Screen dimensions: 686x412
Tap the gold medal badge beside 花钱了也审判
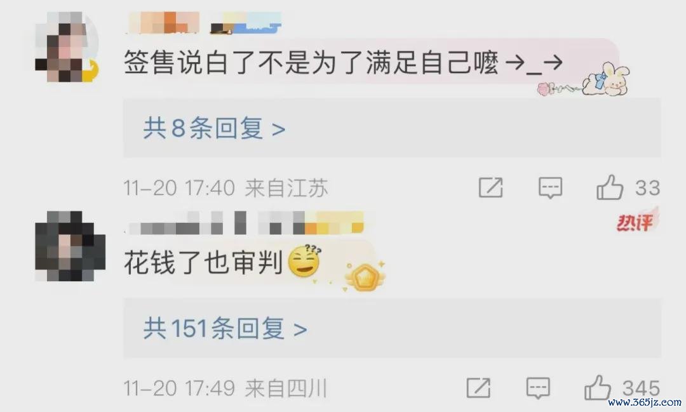click(364, 276)
